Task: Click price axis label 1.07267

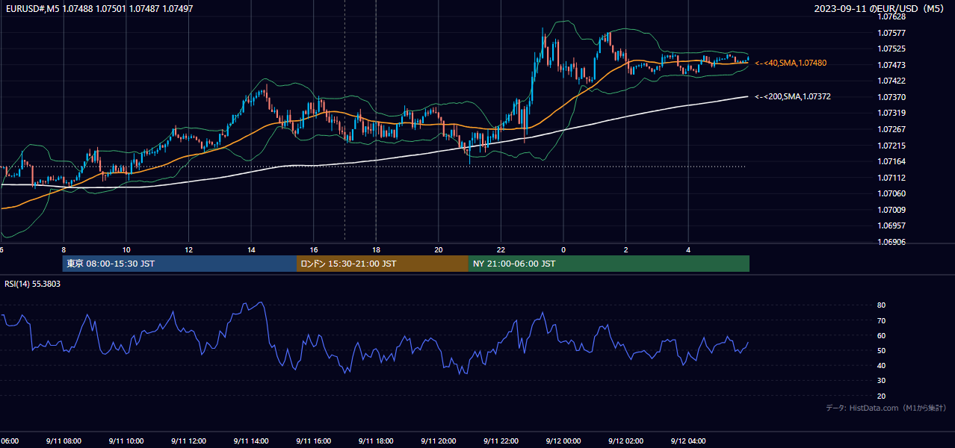Action: pos(891,129)
